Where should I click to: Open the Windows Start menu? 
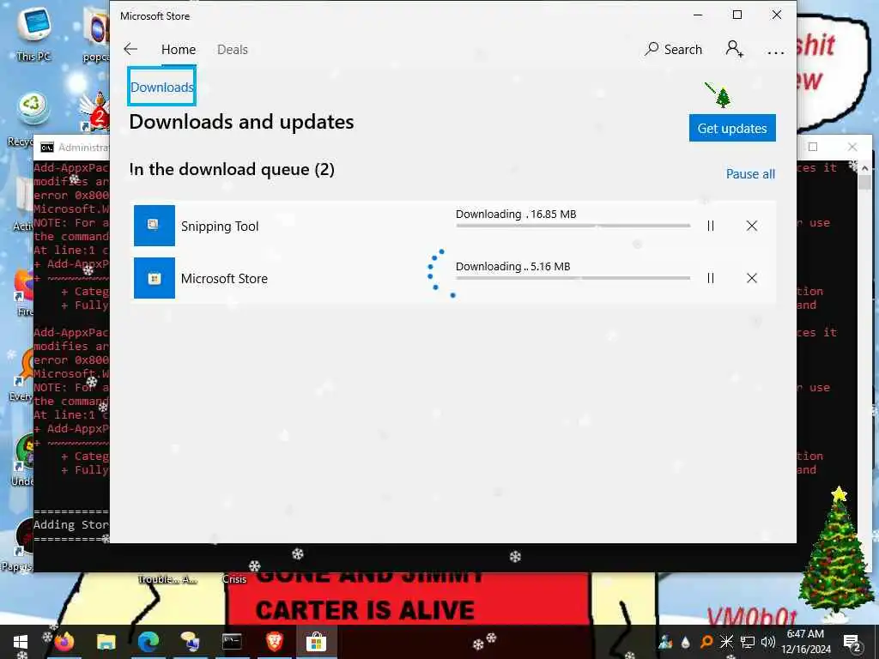[21, 642]
